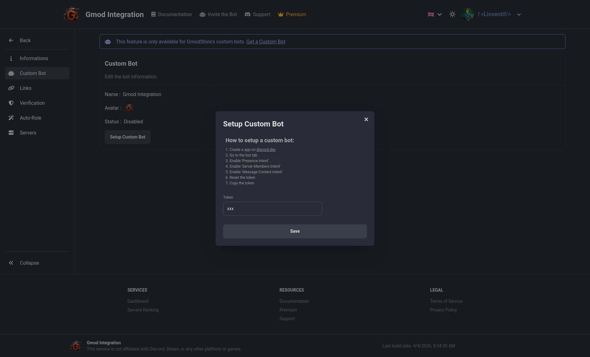
Task: Open Verification shield icon in sidebar
Action: [11, 103]
